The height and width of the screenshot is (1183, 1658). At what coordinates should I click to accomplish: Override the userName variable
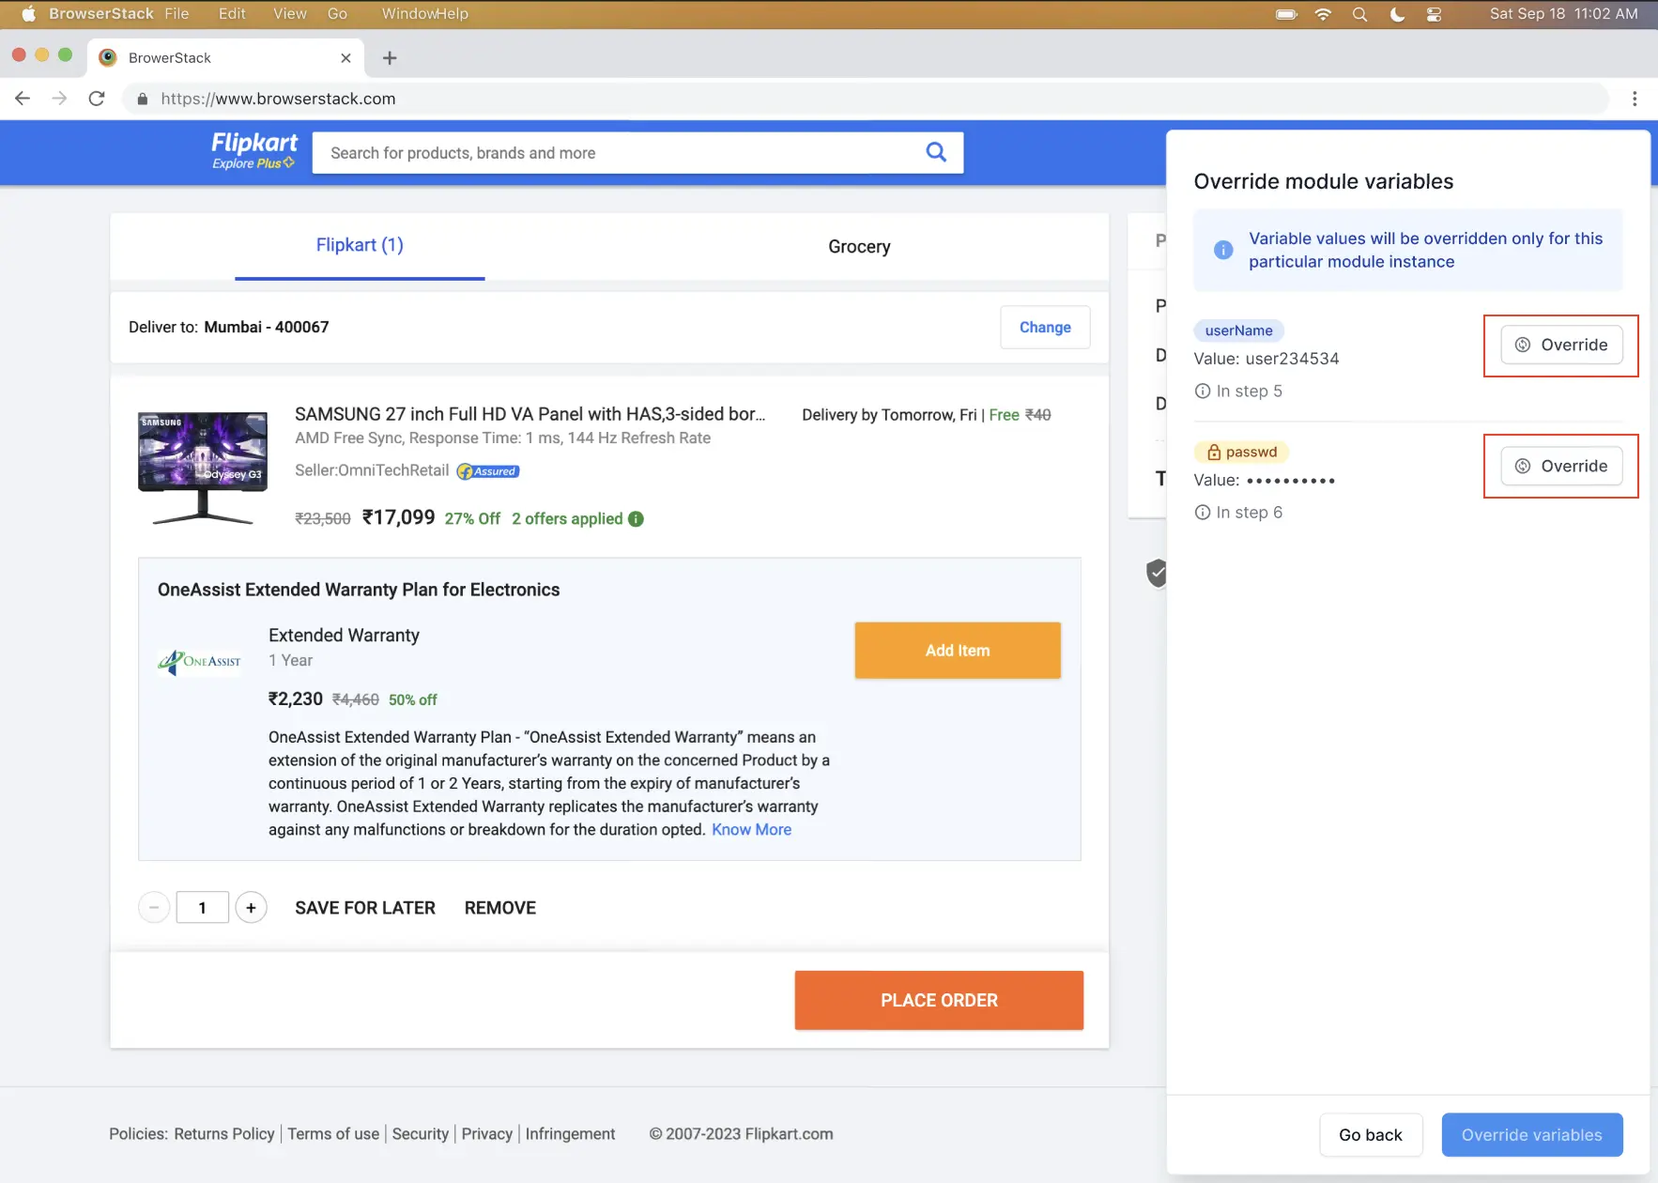[1560, 346]
